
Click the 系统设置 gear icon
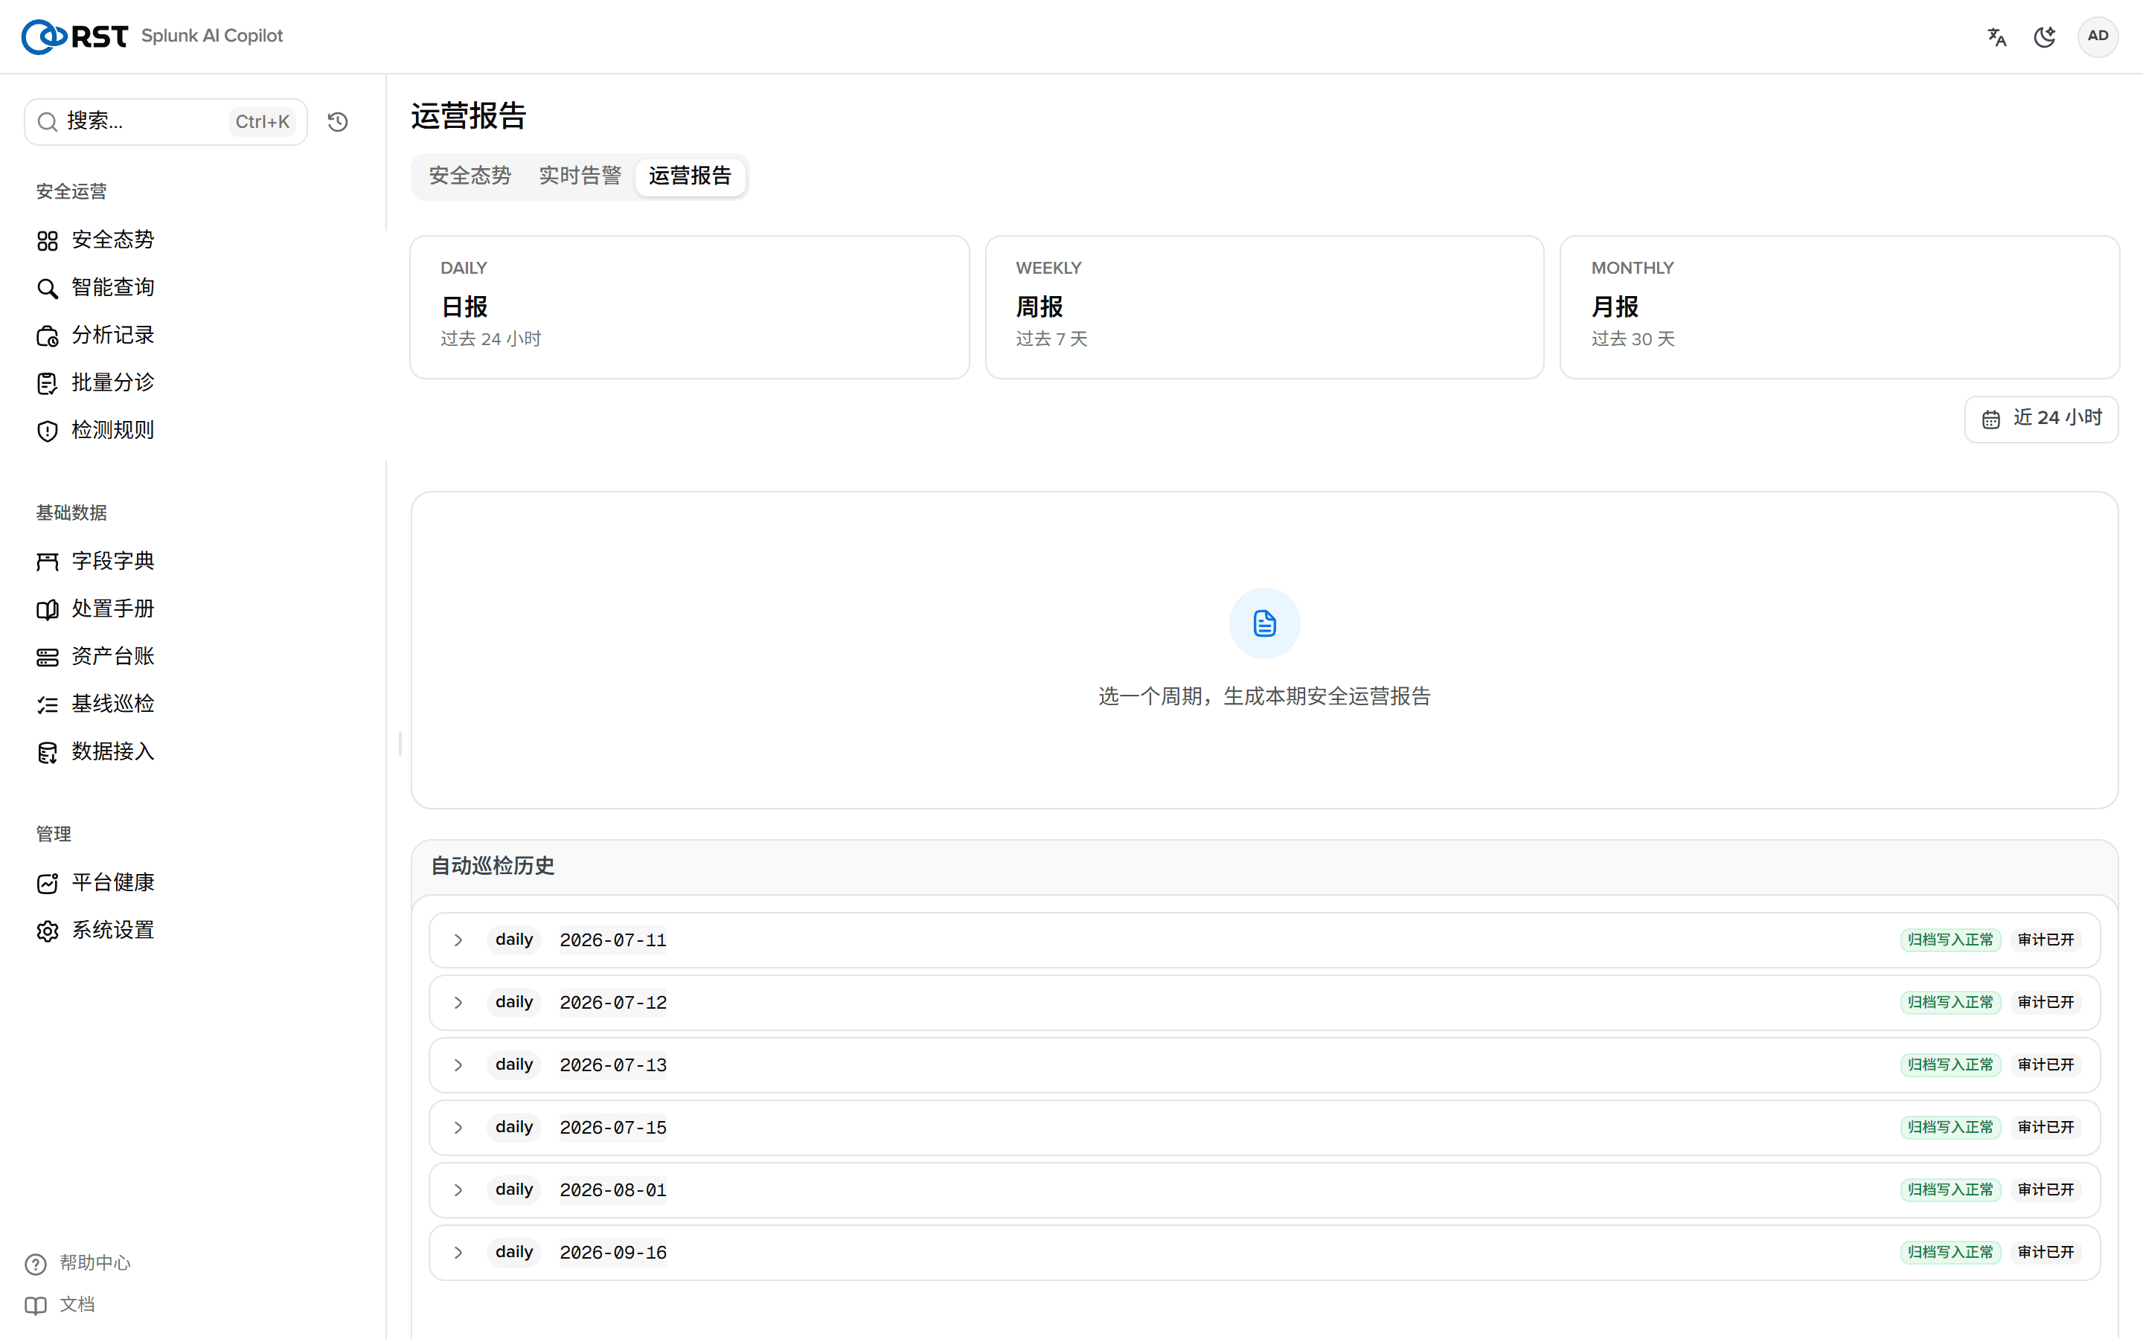47,931
